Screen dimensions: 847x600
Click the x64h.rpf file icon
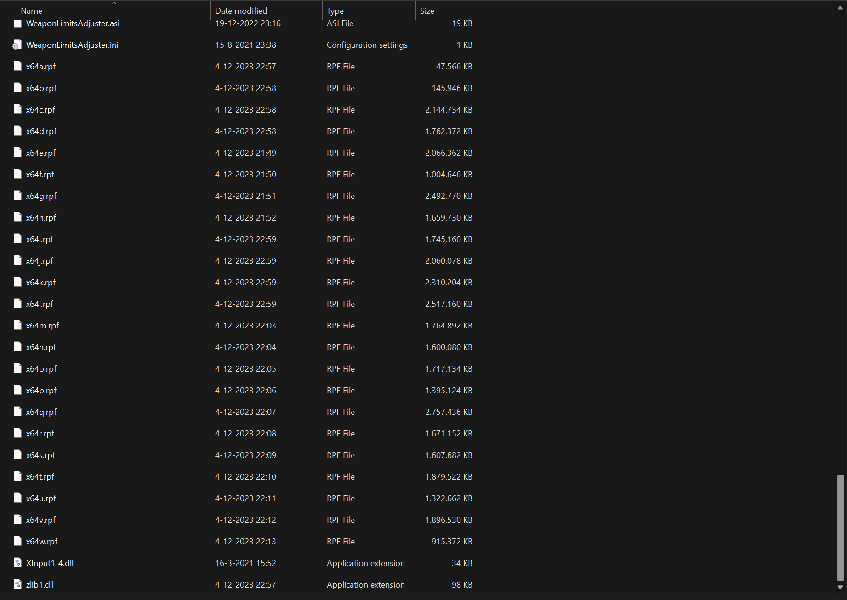[x=17, y=217]
